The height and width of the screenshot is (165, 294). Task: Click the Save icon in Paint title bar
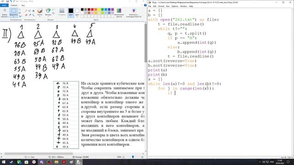(7, 1)
